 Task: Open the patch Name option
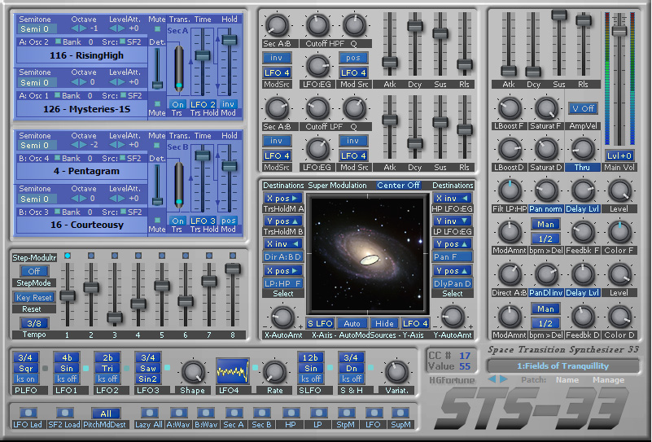click(x=567, y=379)
